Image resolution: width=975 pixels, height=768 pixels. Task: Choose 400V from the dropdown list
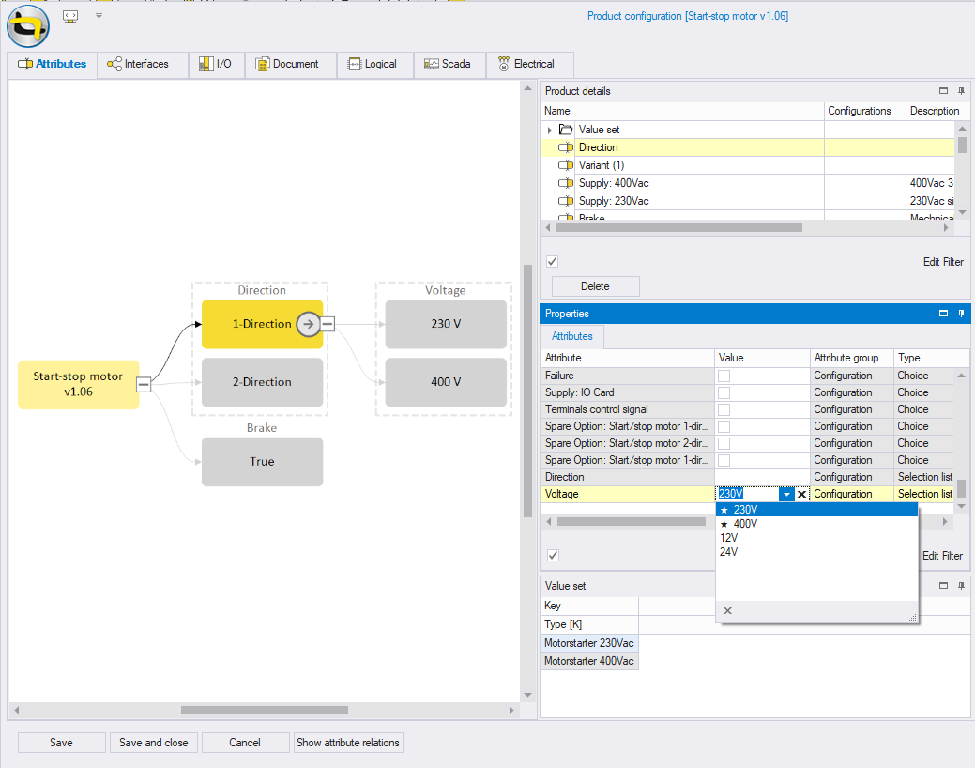[x=816, y=524]
